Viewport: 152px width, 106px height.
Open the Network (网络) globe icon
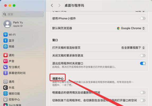coord(6,46)
